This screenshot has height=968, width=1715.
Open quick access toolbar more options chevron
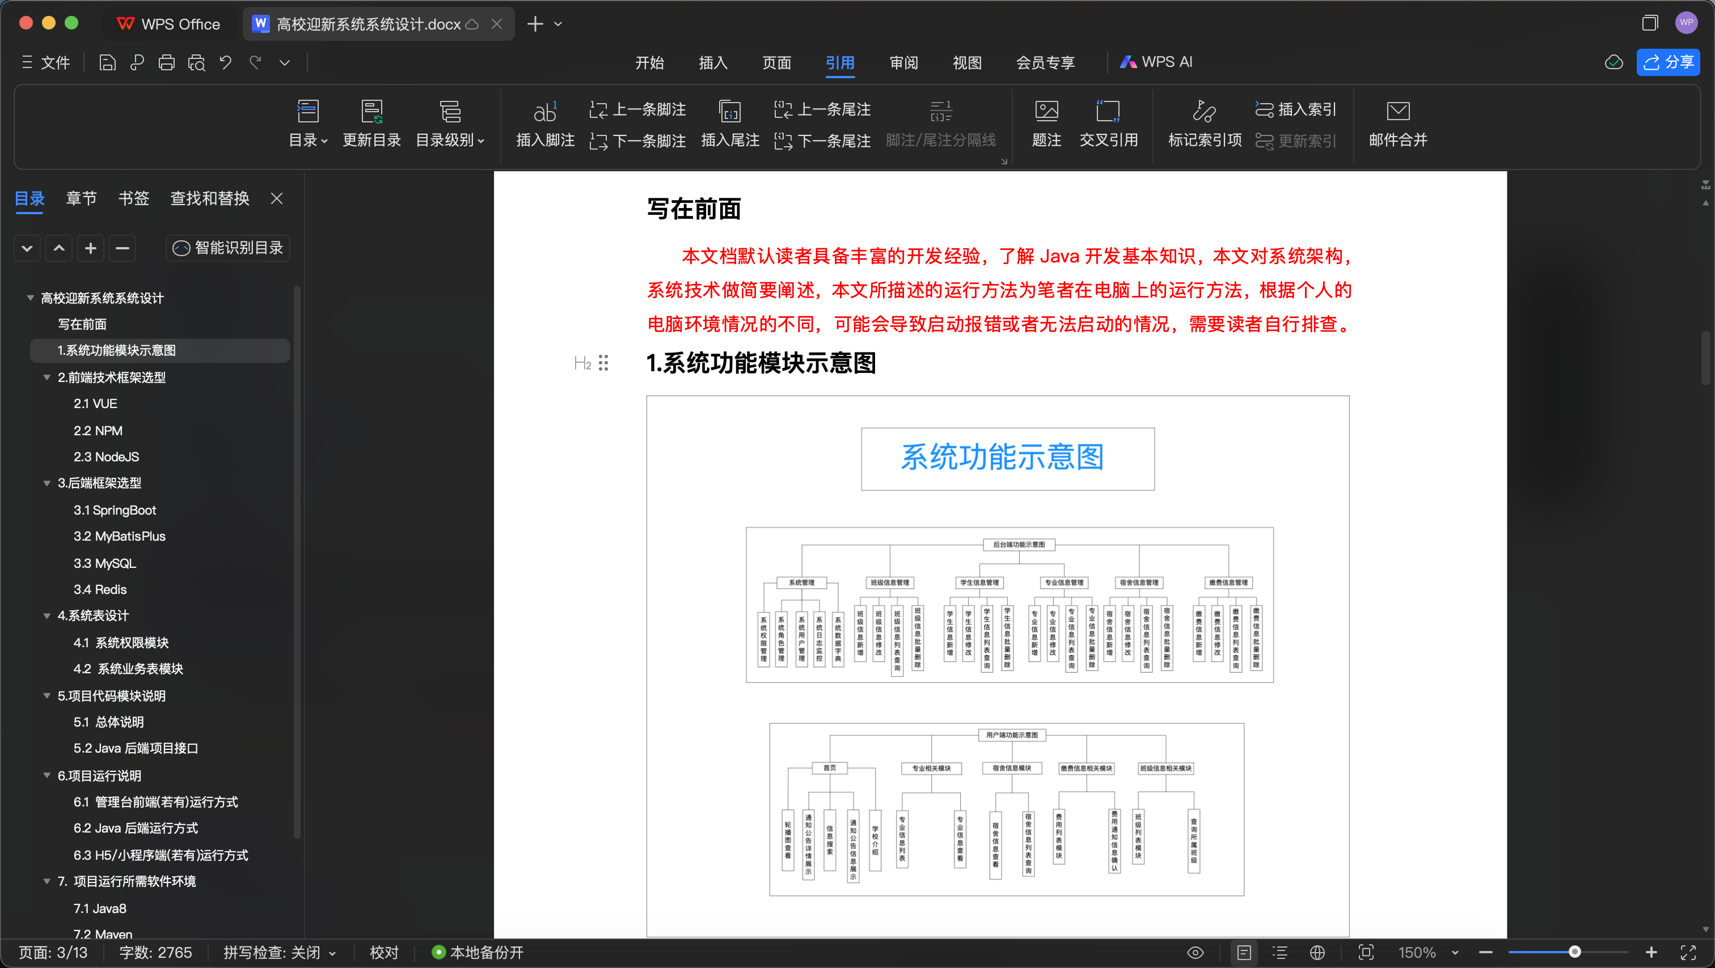pos(285,62)
